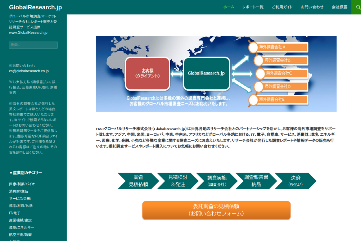Open the 環境/エネルギー category link
Viewport: 361px width, 241px height.
point(22,227)
